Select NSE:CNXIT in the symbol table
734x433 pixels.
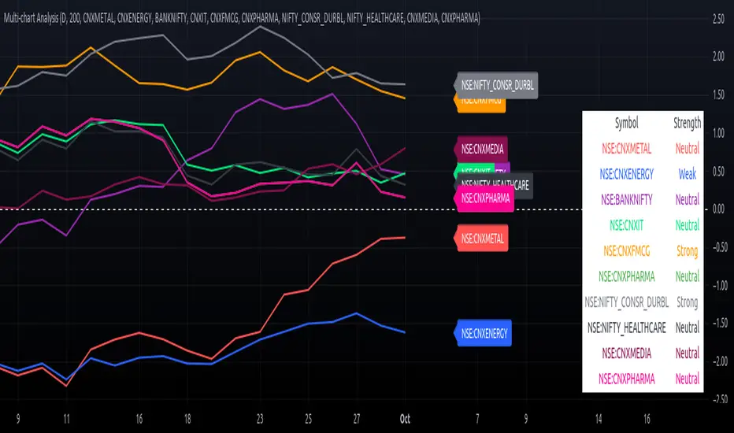pyautogui.click(x=626, y=225)
